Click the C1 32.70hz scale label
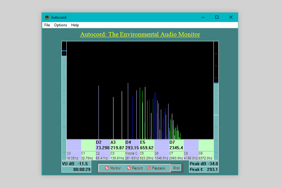Image resolution: width=282 pixels, height=188 pixels. click(88, 156)
